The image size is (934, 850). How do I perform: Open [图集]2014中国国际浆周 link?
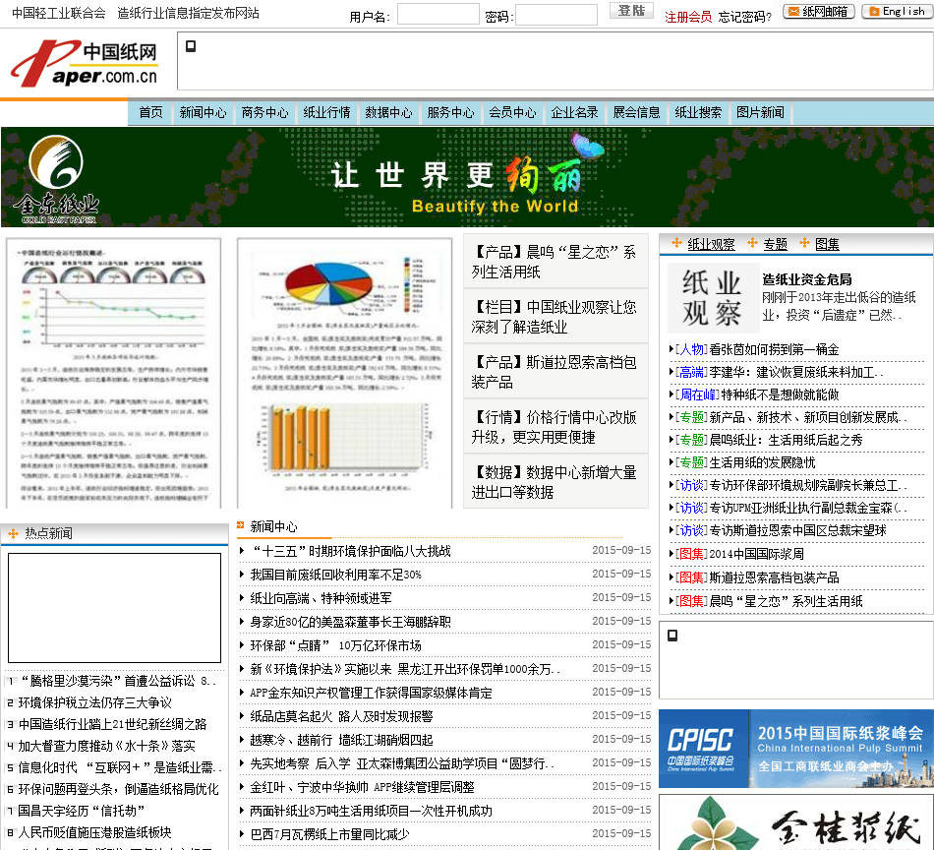739,554
